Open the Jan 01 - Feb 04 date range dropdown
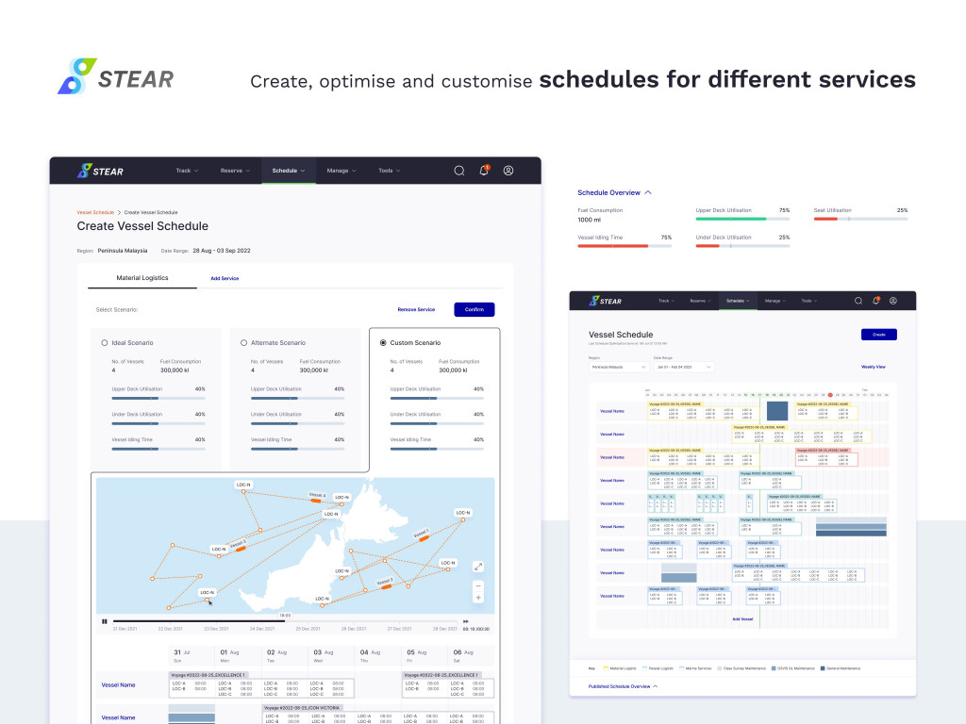The height and width of the screenshot is (724, 966). point(684,367)
